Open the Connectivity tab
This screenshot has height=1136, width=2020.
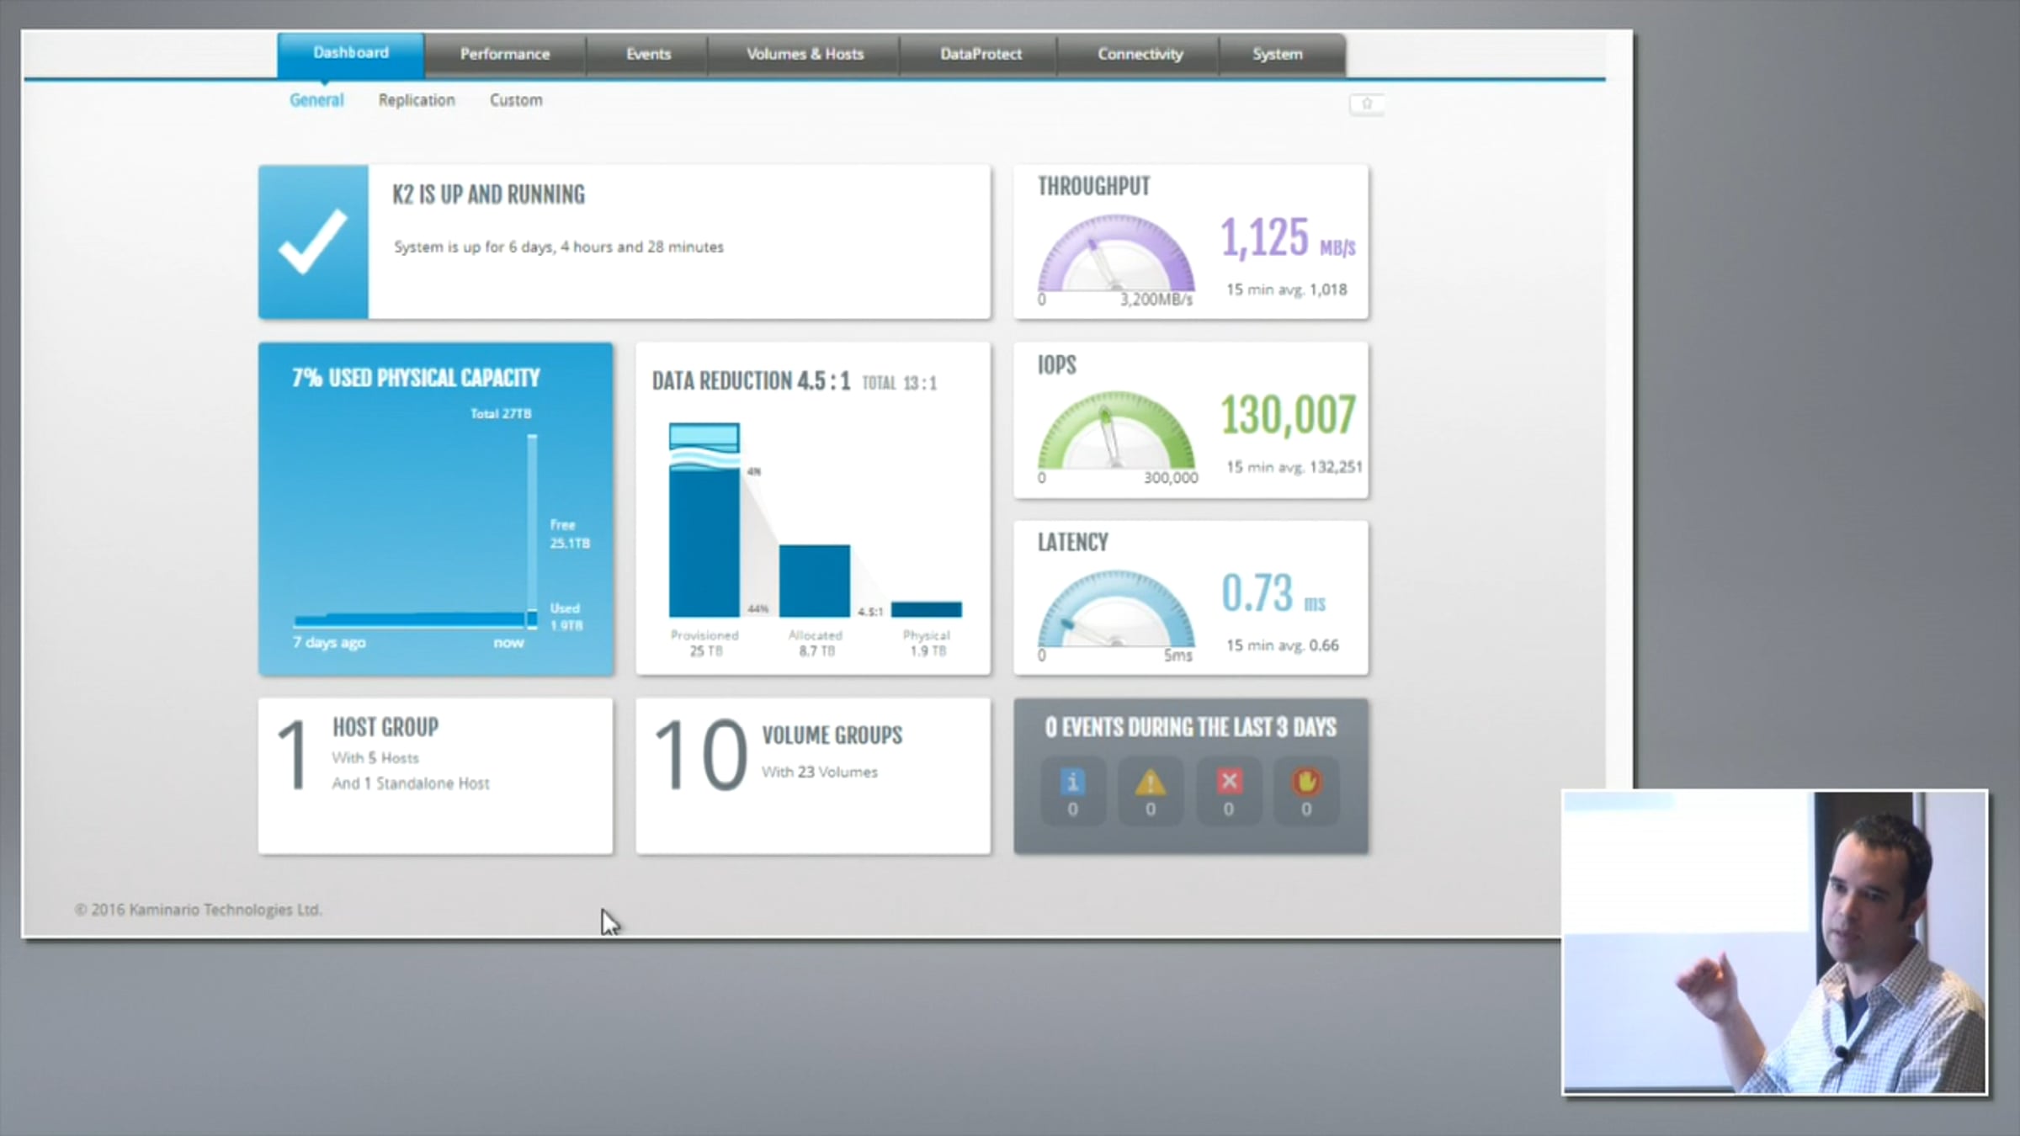click(x=1140, y=54)
